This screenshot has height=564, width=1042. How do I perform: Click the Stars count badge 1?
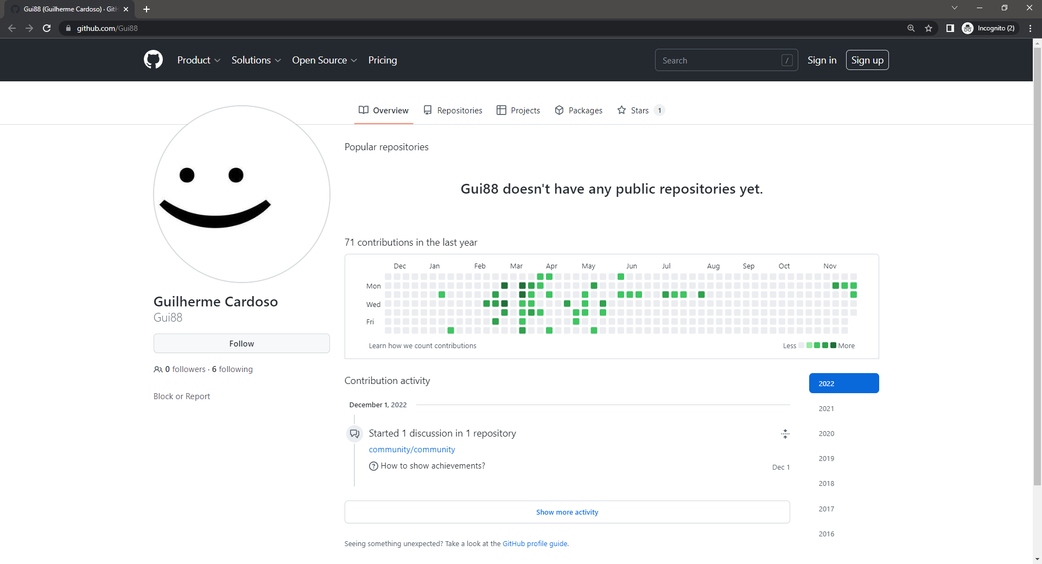pyautogui.click(x=659, y=110)
